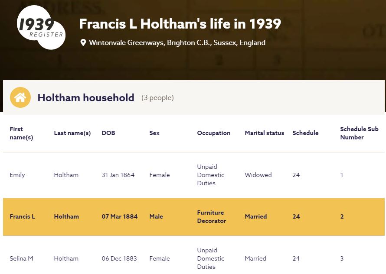
Task: Click the (3 people) count label
Action: pyautogui.click(x=157, y=98)
